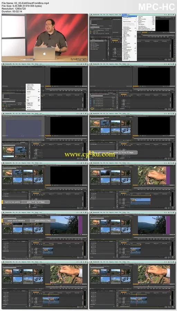Click the press "j" "k" or "l" keys callout

(123, 153)
